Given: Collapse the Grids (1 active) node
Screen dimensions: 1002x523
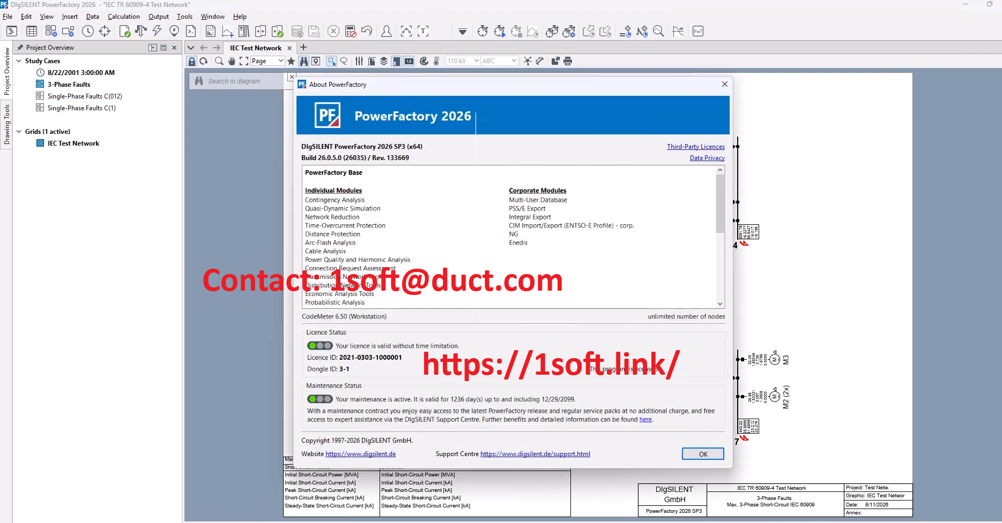Looking at the screenshot, I should 19,132.
